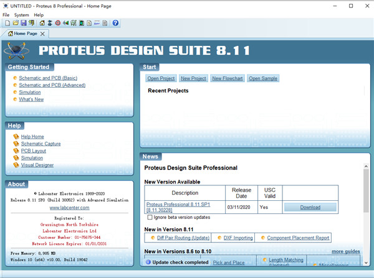The image size is (374, 278).
Task: Click the Save Project floppy disk icon
Action: pos(24,23)
